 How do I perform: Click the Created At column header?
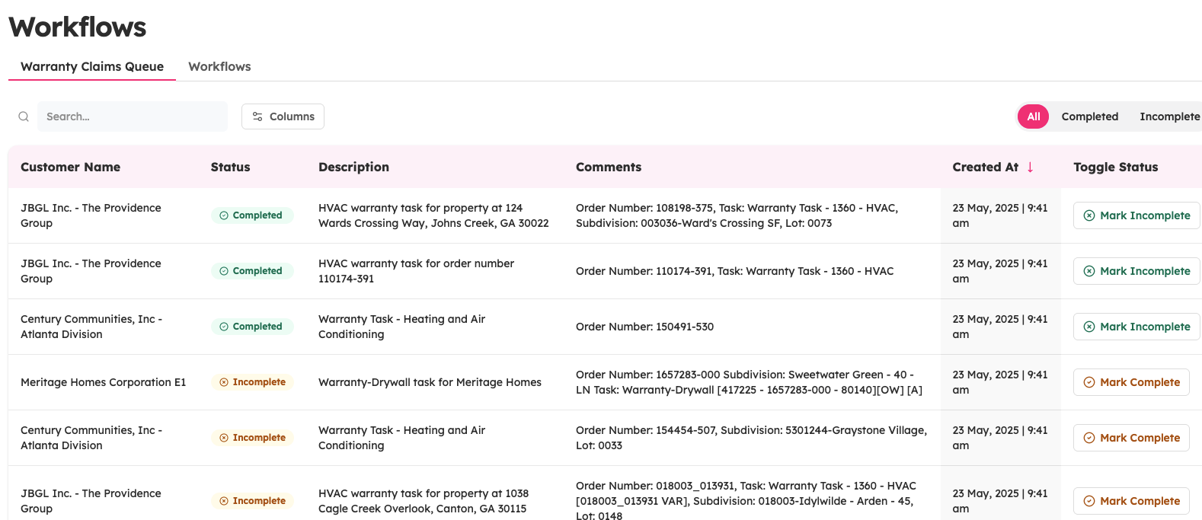[985, 167]
